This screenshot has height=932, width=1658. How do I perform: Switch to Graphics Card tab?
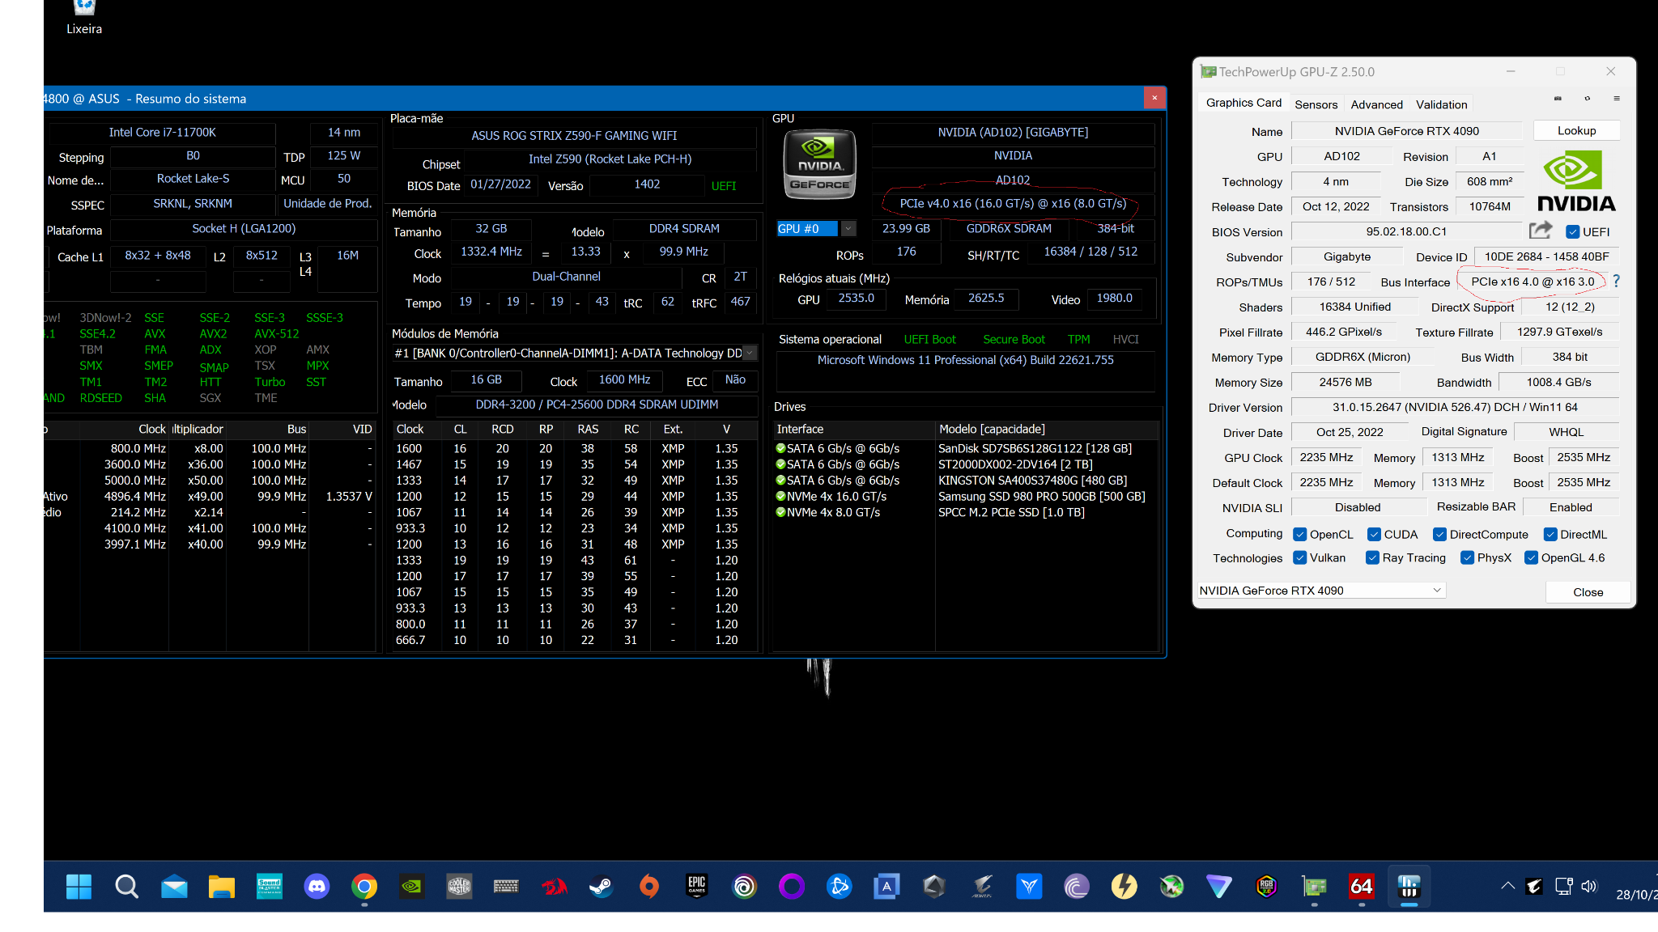(1243, 103)
